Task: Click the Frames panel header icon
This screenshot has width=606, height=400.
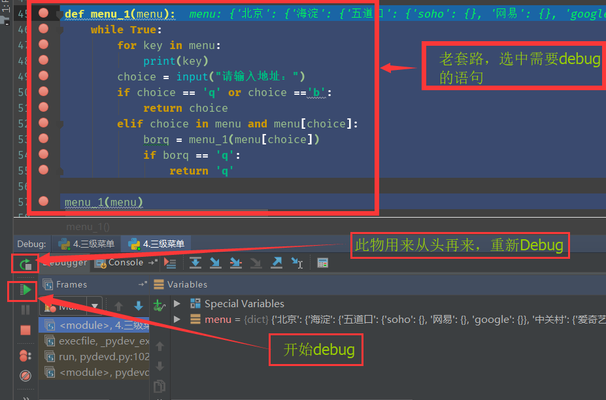Action: [x=48, y=284]
